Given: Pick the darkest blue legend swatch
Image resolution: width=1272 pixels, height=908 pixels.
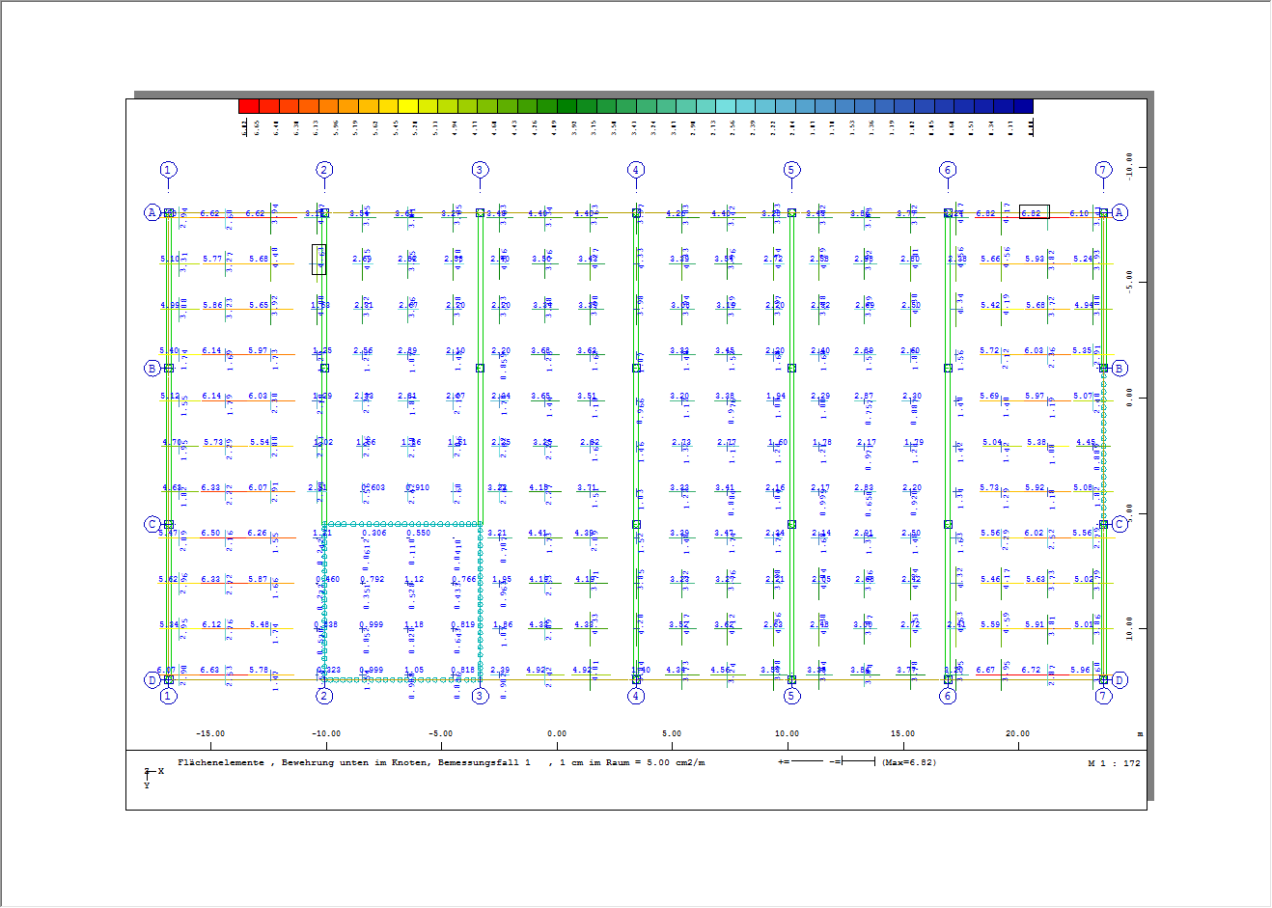Looking at the screenshot, I should click(1023, 107).
